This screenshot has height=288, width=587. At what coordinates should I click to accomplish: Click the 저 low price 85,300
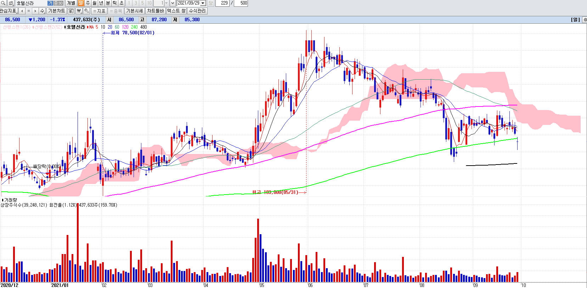[192, 20]
